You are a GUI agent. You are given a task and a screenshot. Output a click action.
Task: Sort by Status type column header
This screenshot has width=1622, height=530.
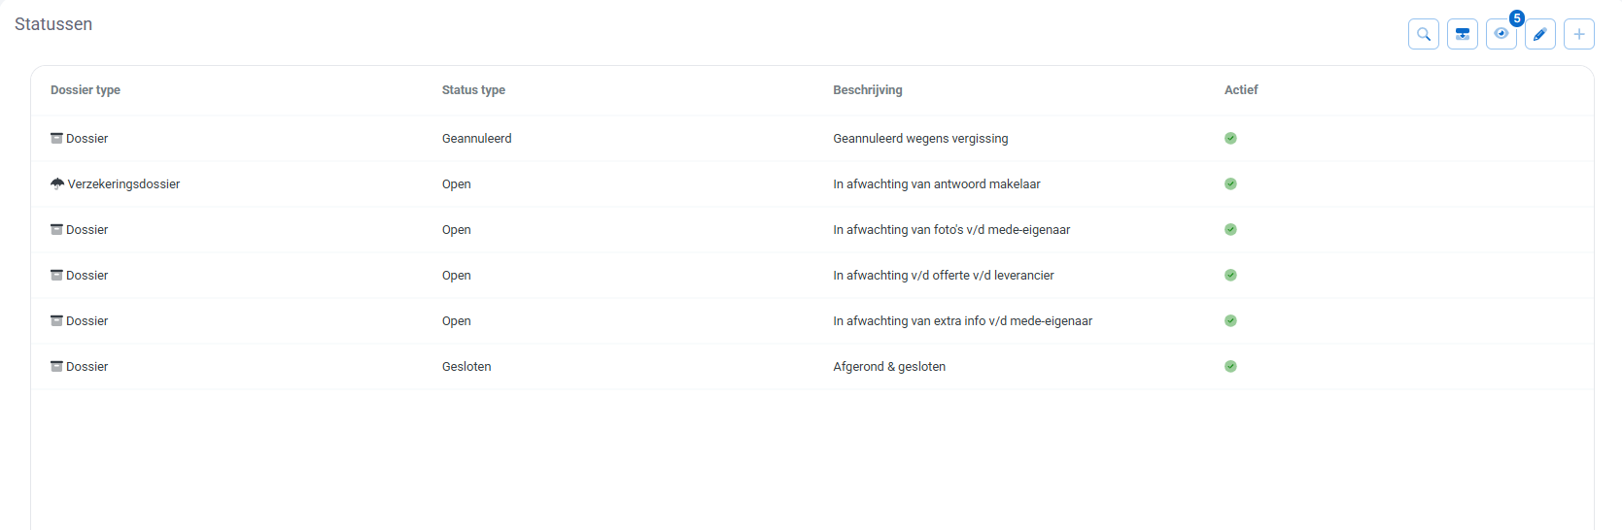[473, 89]
